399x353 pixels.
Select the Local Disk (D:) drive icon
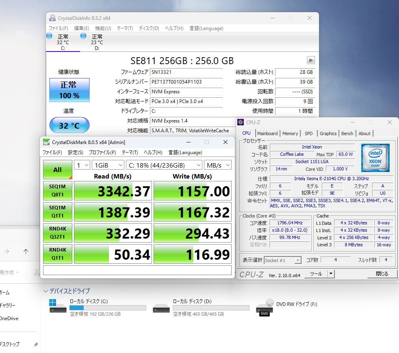click(161, 308)
